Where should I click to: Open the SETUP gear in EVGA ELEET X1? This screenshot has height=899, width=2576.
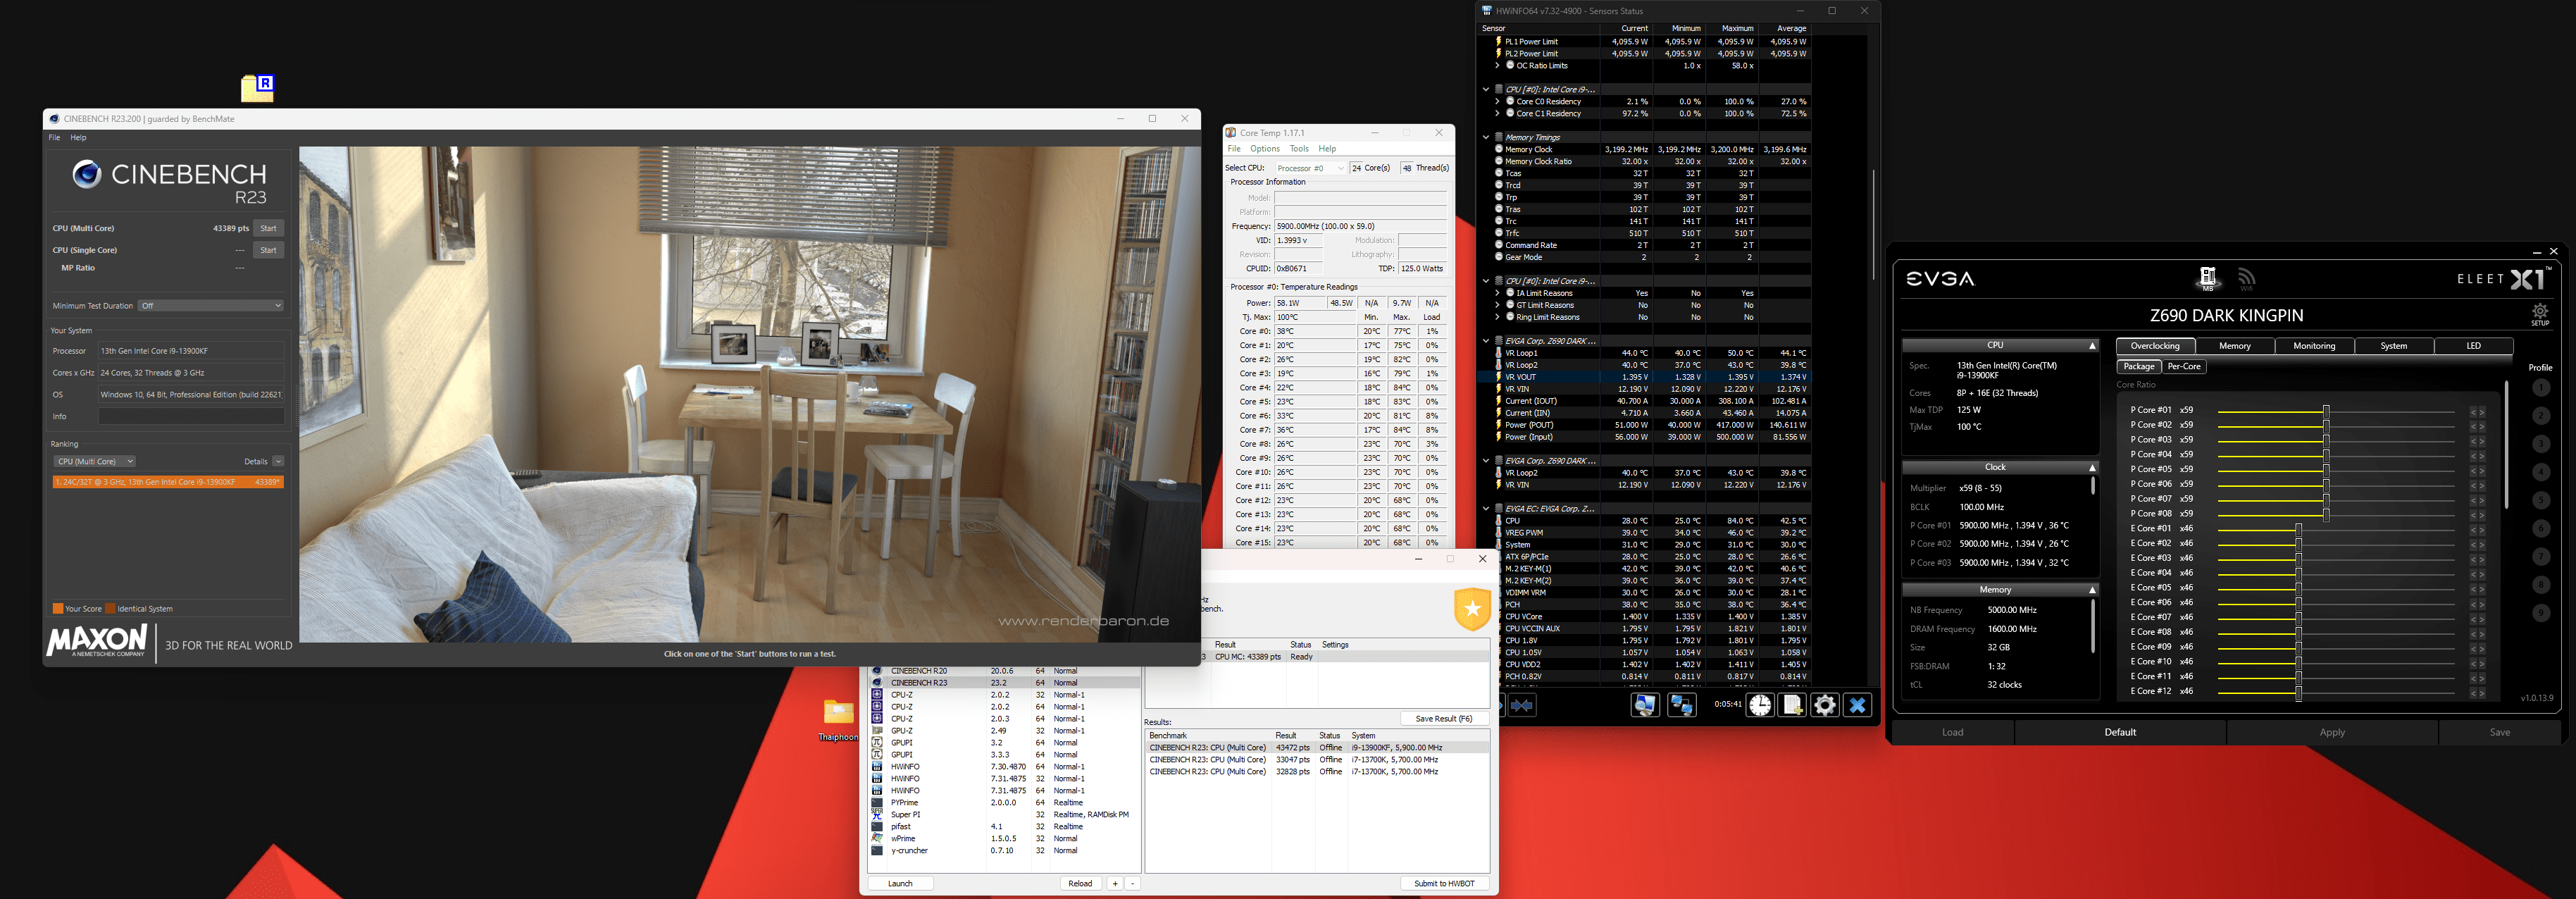coord(2540,315)
